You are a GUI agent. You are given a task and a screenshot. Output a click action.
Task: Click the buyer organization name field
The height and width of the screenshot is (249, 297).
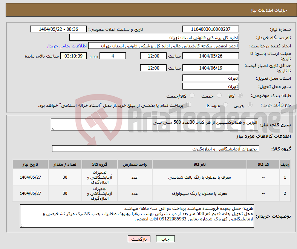click(154, 38)
